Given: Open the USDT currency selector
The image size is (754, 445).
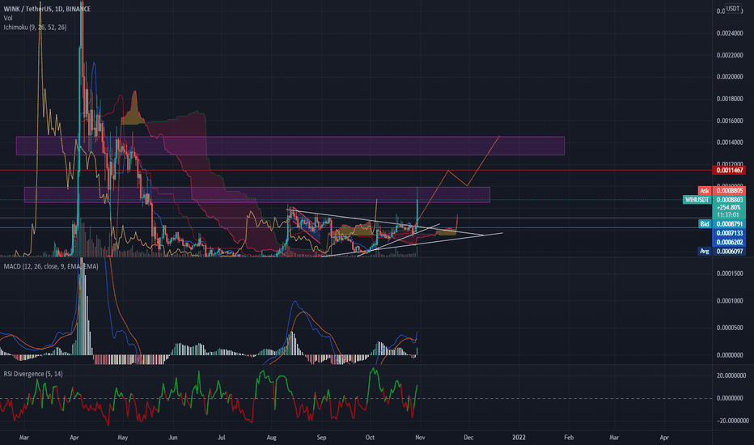Looking at the screenshot, I should coord(733,8).
